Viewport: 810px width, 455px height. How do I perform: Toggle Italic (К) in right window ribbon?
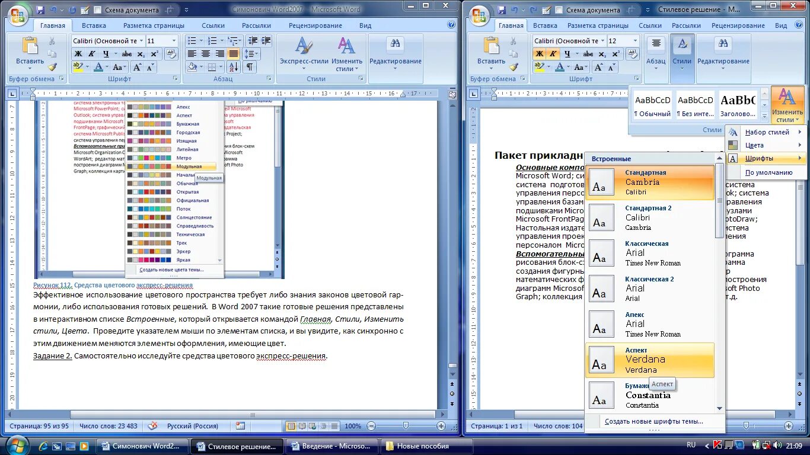coord(553,54)
